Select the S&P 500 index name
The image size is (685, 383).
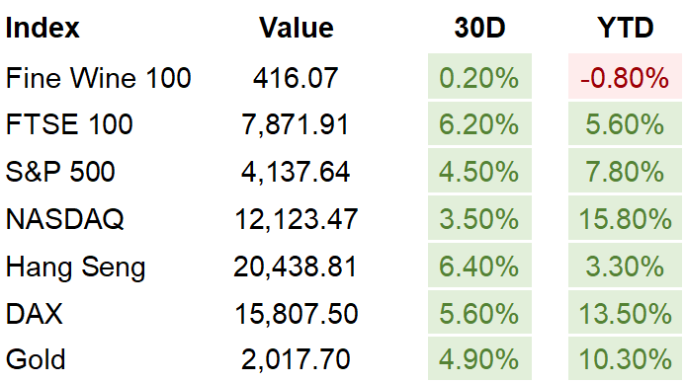click(60, 171)
